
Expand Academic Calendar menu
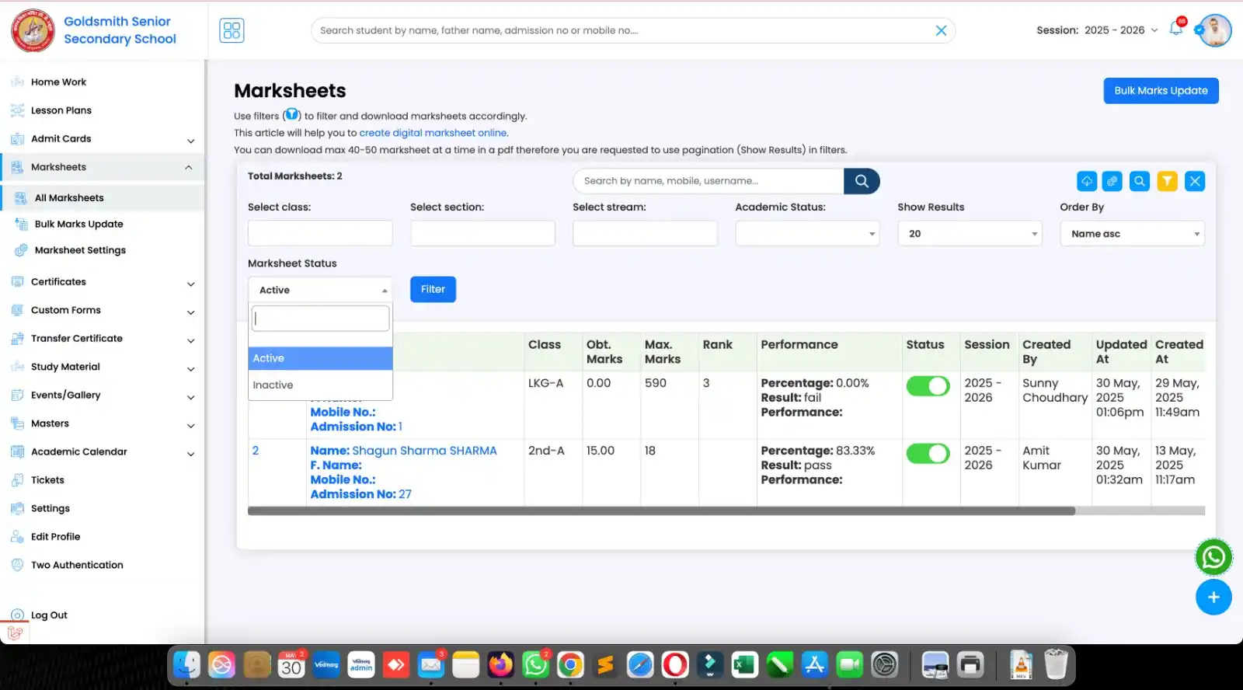pos(190,453)
